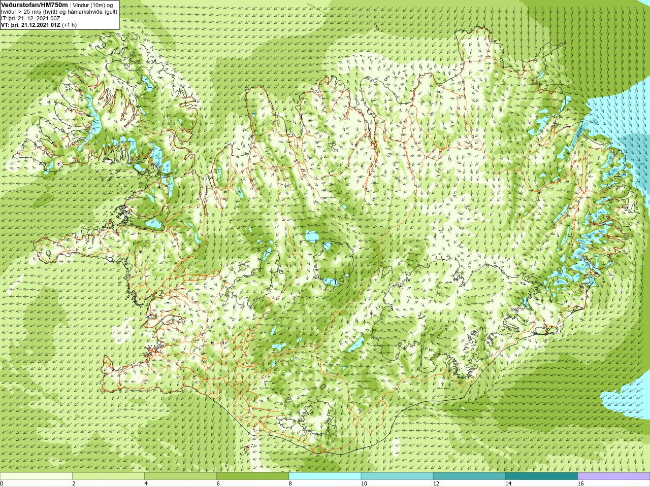Click the 'IT: þri. 21. 12. 2021 00Z' line

tap(30, 18)
